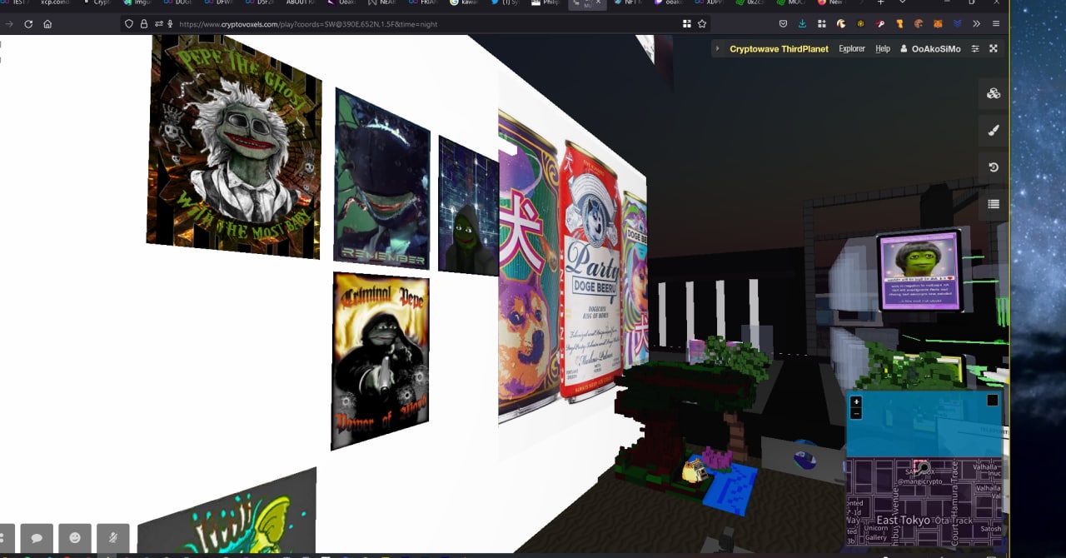Image resolution: width=1066 pixels, height=558 pixels.
Task: Open the browser downloads panel
Action: point(802,24)
